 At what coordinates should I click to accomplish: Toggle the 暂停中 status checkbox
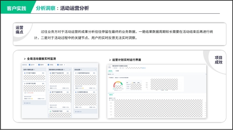(39, 65)
